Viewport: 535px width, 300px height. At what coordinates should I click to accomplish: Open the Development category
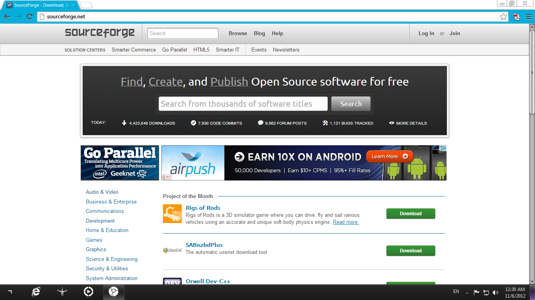[x=100, y=221]
